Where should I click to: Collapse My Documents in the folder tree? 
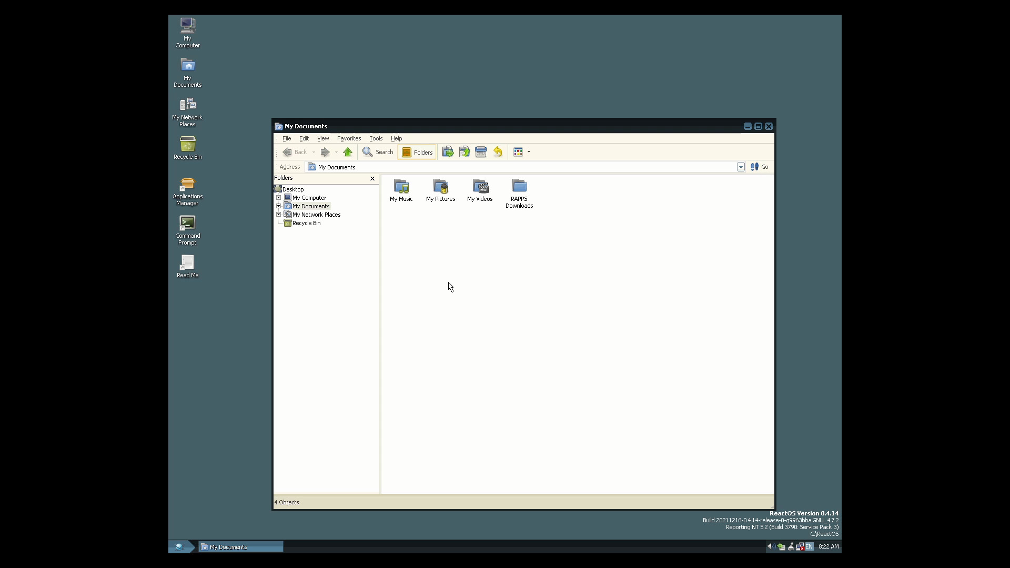coord(279,206)
